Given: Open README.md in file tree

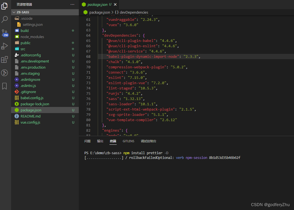Looking at the screenshot, I should coord(45,116).
